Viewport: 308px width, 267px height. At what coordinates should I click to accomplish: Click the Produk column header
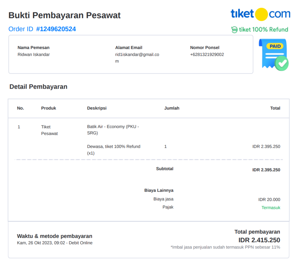[49, 108]
